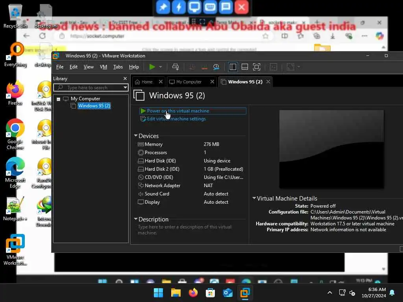
Task: Click the console view toolbar icon
Action: [x=274, y=67]
